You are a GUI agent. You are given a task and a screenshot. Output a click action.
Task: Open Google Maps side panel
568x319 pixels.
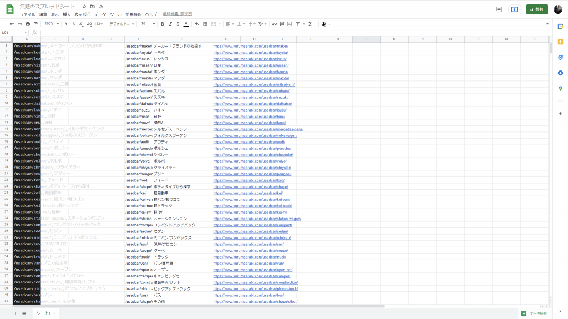[x=560, y=89]
